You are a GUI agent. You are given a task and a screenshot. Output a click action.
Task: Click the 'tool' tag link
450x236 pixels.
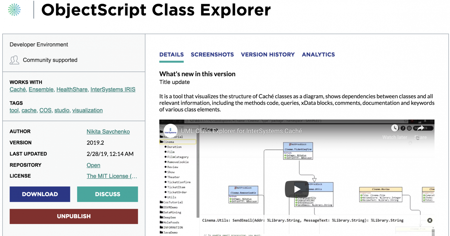point(14,110)
